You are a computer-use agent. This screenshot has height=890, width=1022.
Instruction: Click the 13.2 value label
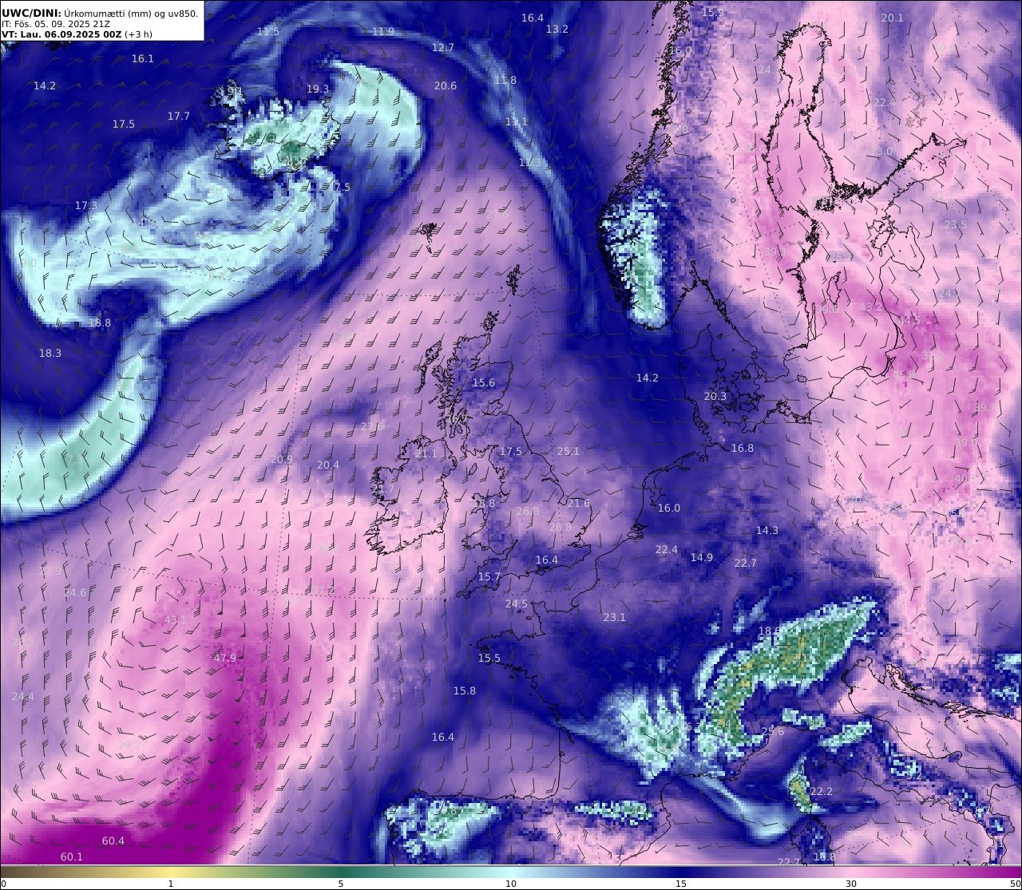557,29
